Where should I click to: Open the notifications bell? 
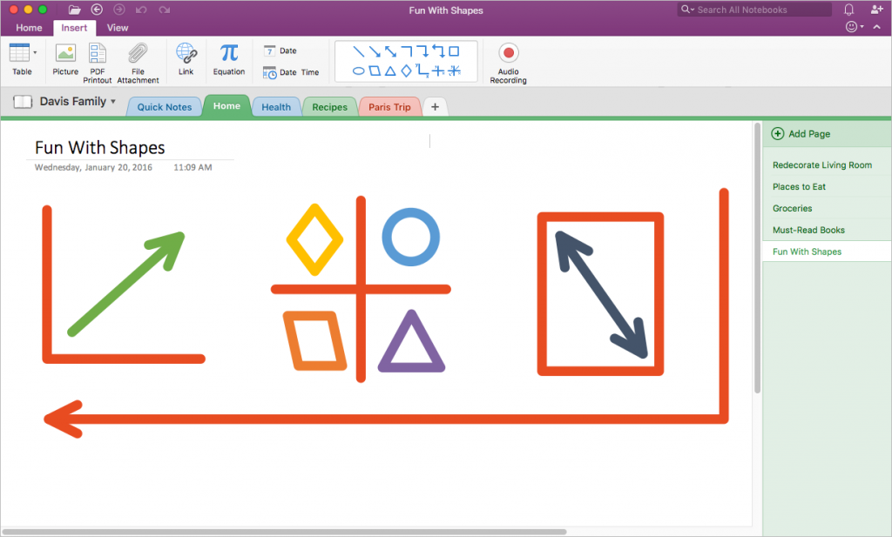coord(849,10)
